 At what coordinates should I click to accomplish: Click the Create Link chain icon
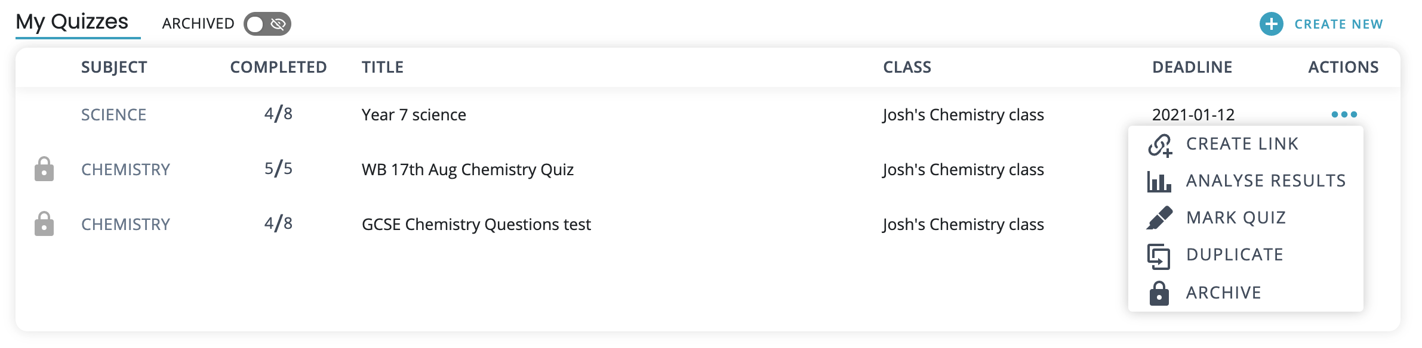coord(1159,145)
